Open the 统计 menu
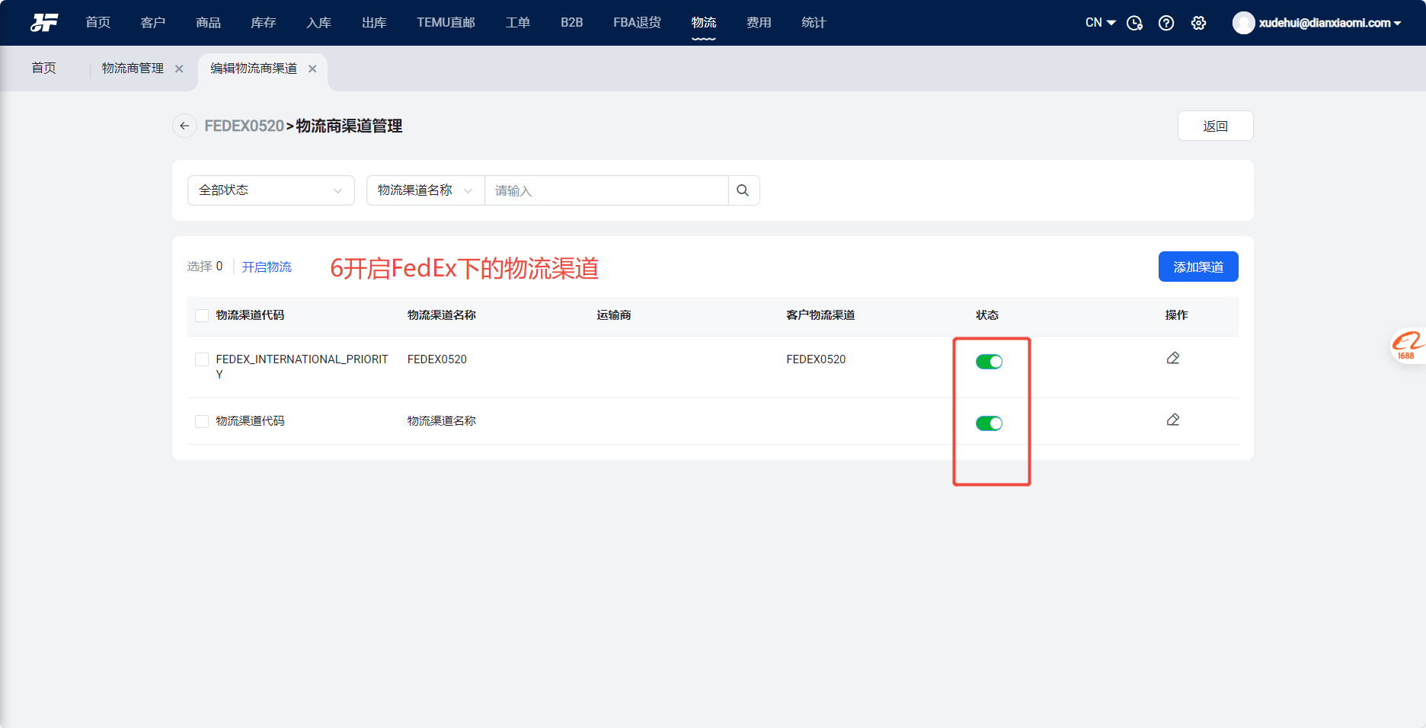The image size is (1426, 728). click(814, 23)
